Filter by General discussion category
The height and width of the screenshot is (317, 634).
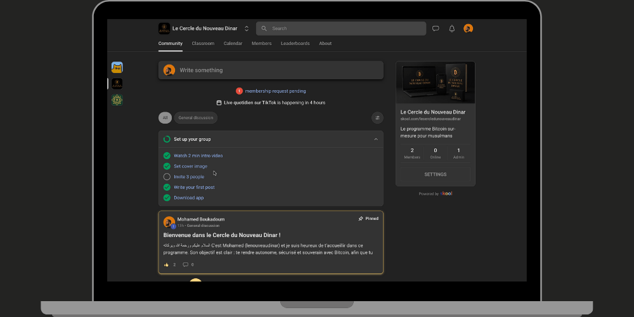(x=196, y=118)
